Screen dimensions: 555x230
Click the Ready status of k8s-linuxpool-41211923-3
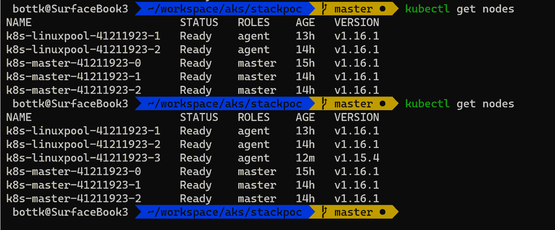[196, 158]
